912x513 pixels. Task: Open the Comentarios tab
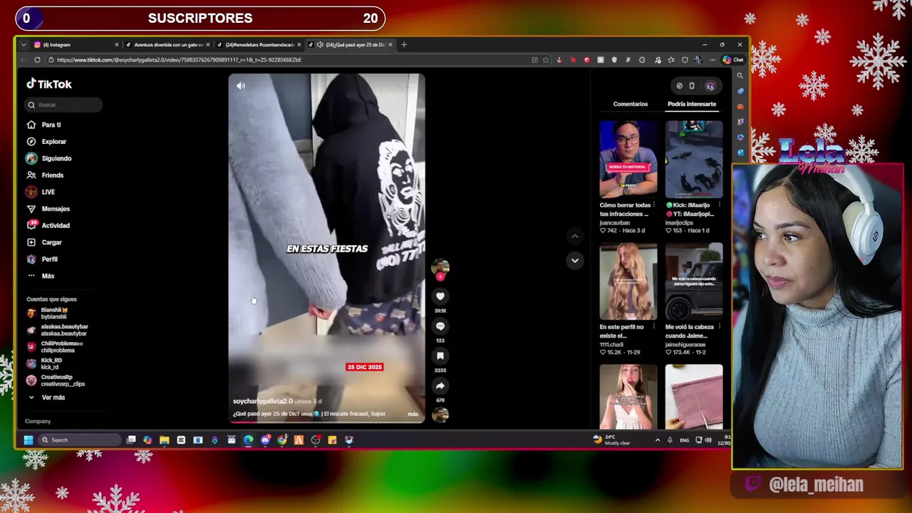[631, 104]
